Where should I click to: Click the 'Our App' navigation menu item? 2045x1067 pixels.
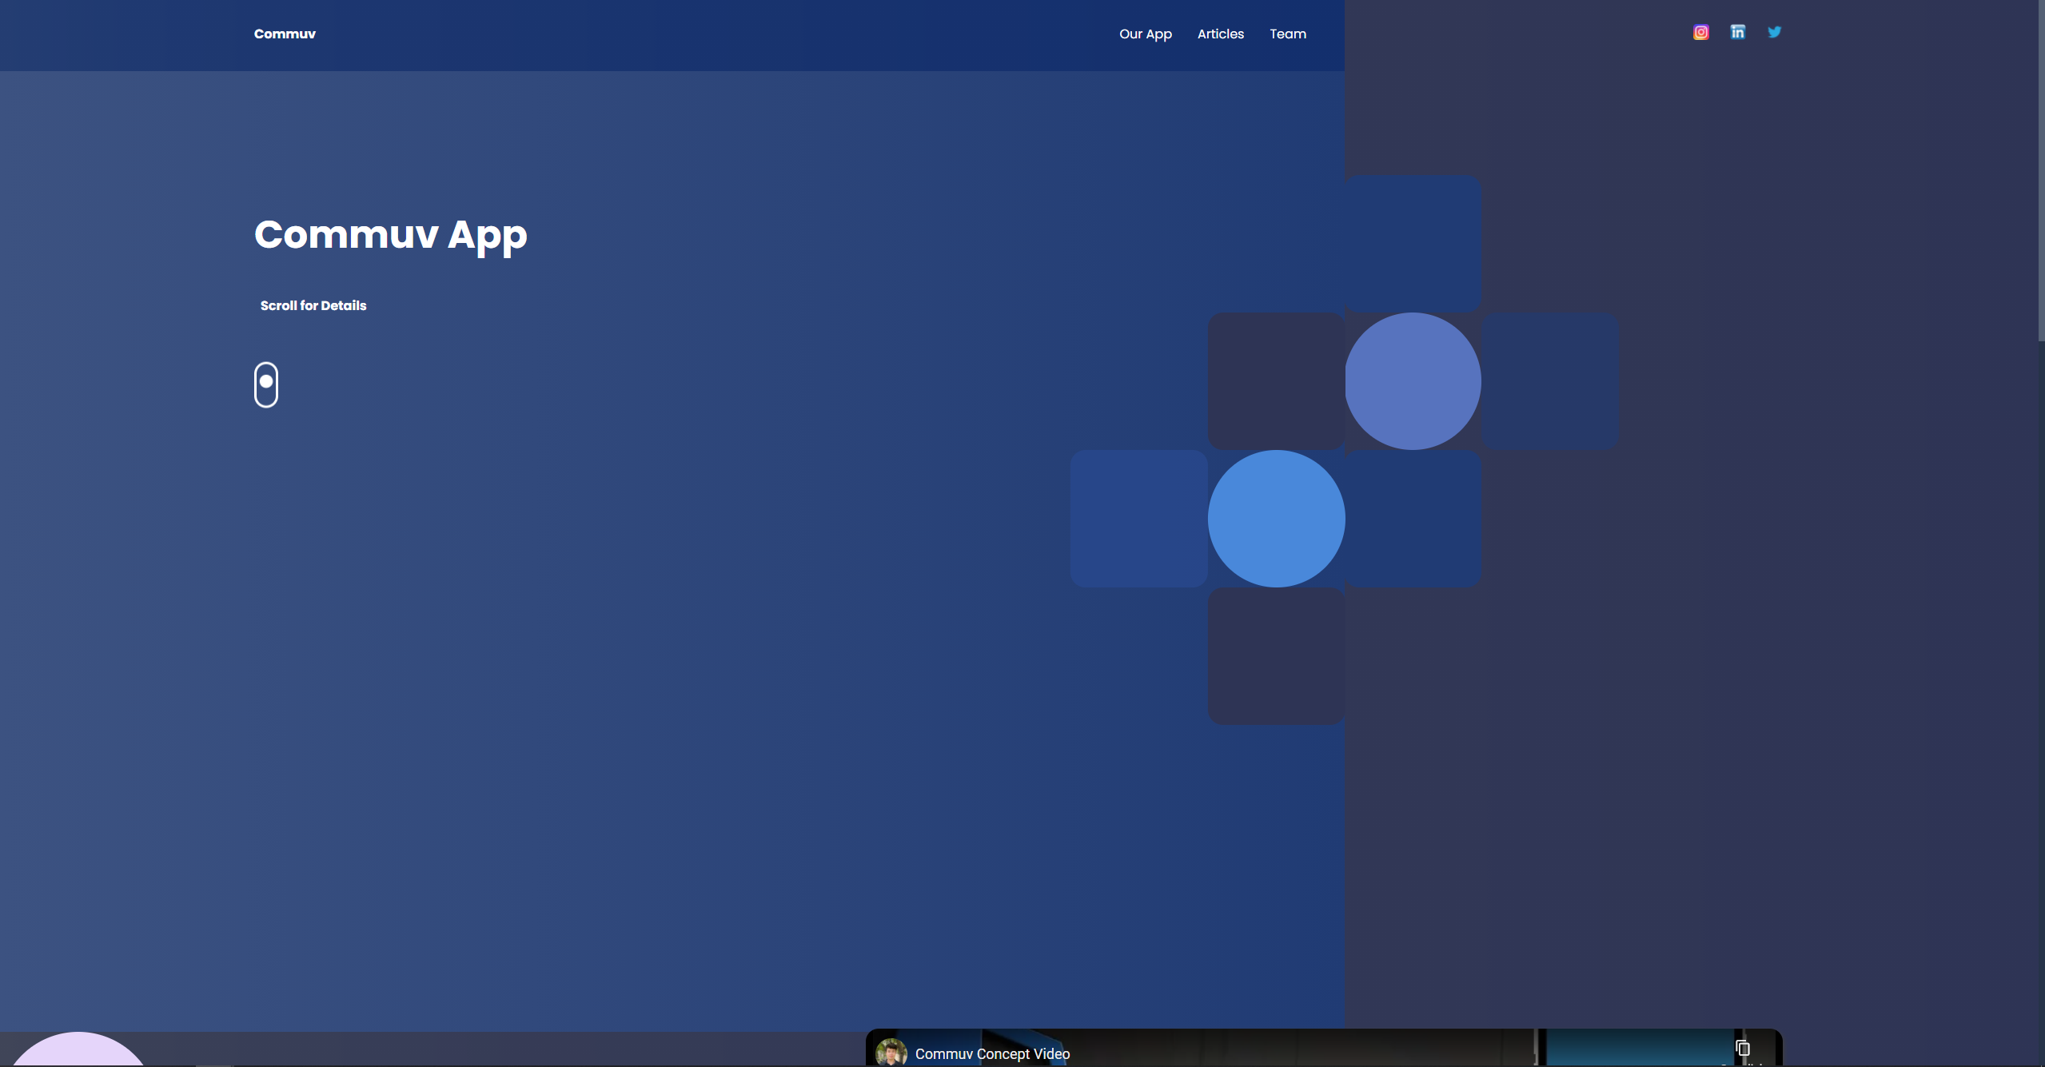[1146, 33]
